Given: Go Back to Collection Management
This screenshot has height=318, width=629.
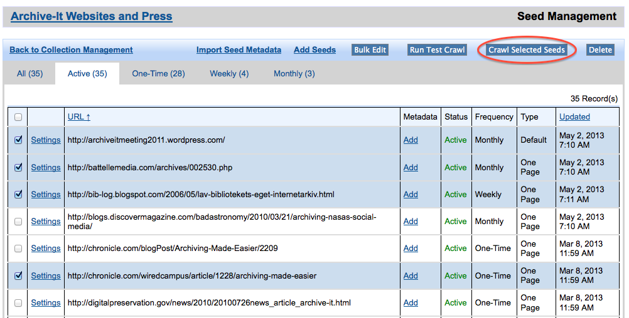Looking at the screenshot, I should (x=71, y=50).
